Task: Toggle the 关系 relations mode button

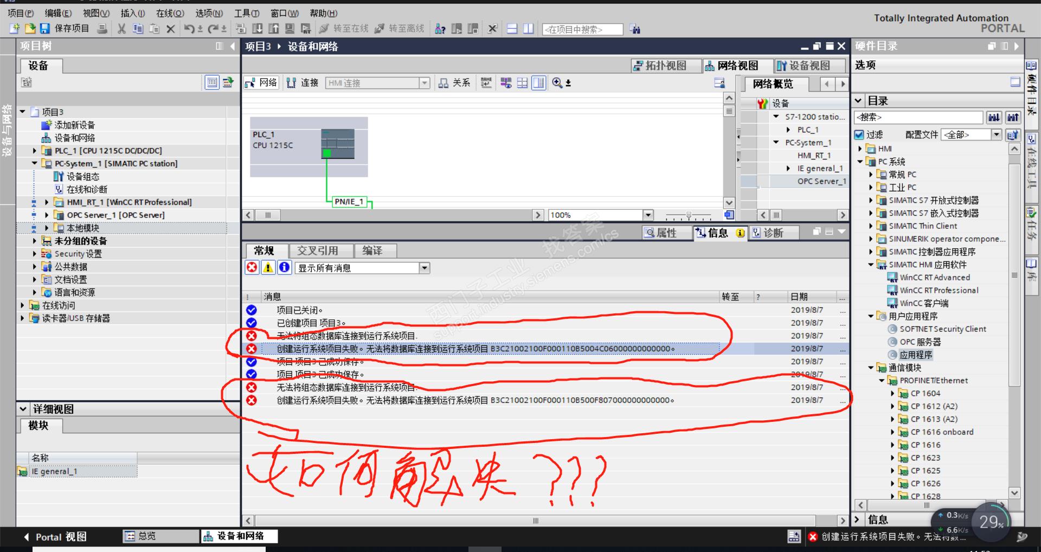Action: click(454, 82)
